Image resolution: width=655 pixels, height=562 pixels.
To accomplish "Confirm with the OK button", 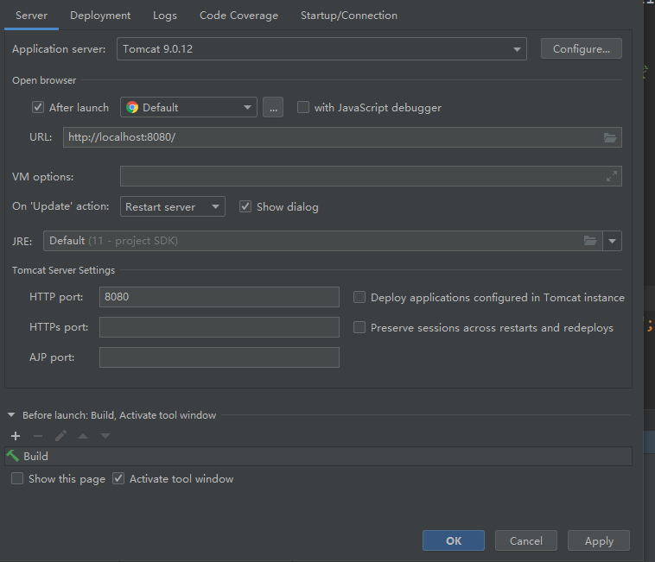I will tap(454, 540).
